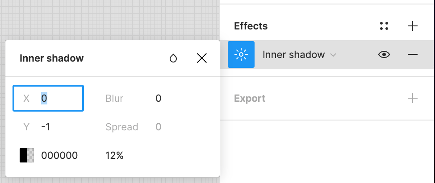Click the Y offset value -1

(x=46, y=127)
